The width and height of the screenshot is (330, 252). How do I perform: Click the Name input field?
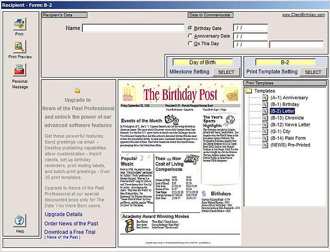pos(133,28)
